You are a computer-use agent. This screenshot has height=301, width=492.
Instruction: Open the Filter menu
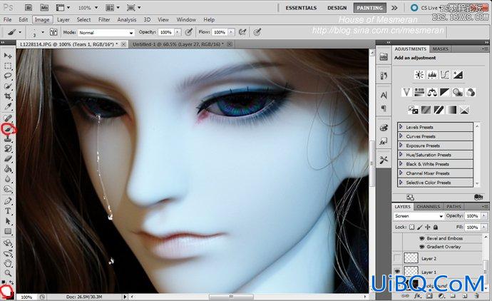pos(104,19)
